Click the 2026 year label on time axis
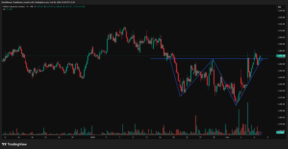Image resolution: width=288 pixels, height=149 pixels. point(93,138)
